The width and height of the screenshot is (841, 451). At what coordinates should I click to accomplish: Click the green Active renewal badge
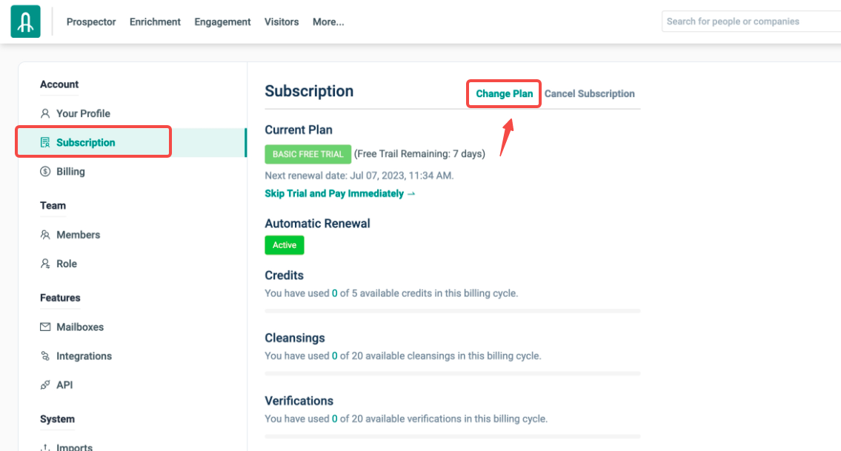point(285,245)
